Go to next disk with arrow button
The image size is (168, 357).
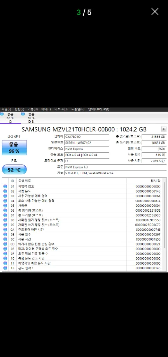pyautogui.click(x=164, y=129)
